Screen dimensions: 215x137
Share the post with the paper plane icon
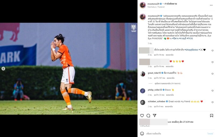click(x=155, y=115)
